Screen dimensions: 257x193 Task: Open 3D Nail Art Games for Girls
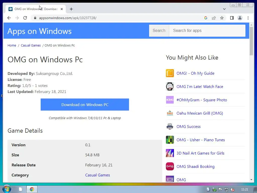[x=200, y=153]
